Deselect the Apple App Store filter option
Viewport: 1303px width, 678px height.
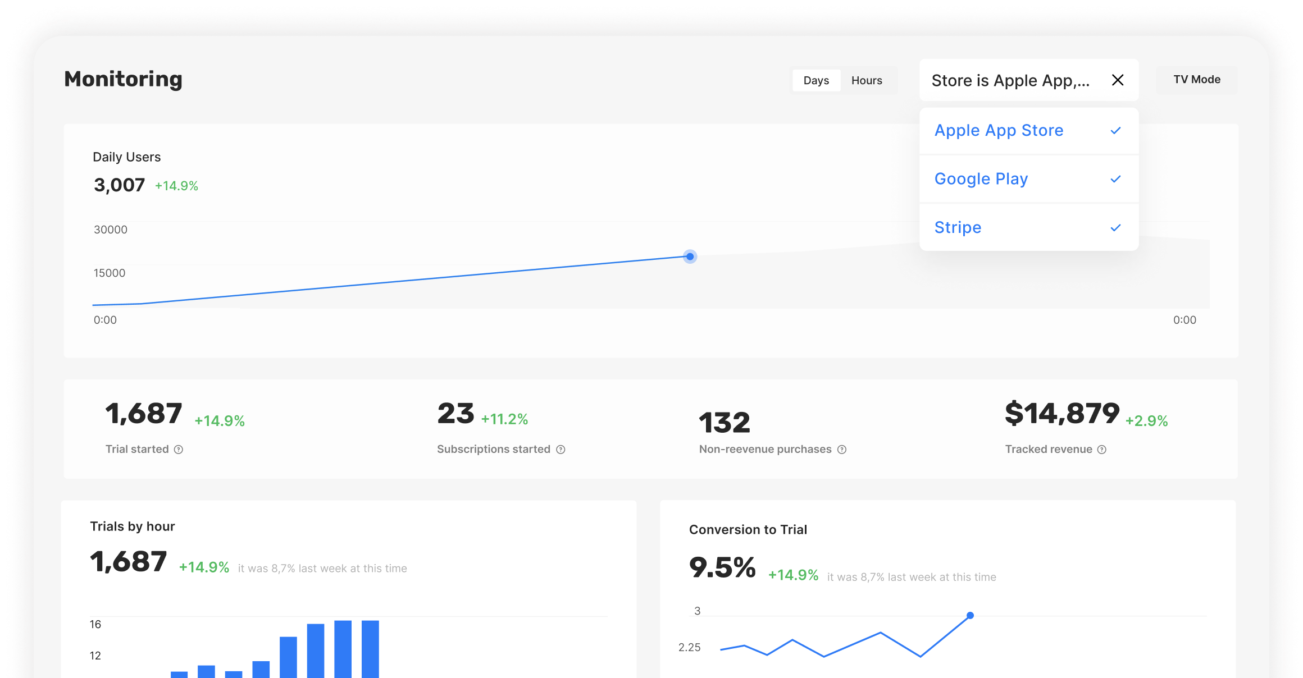999,130
